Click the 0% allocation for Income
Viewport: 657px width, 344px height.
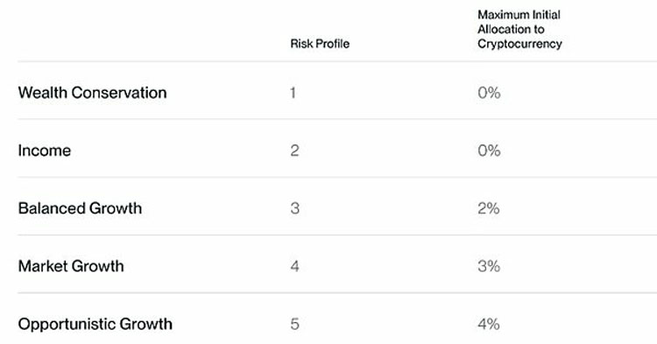[489, 151]
